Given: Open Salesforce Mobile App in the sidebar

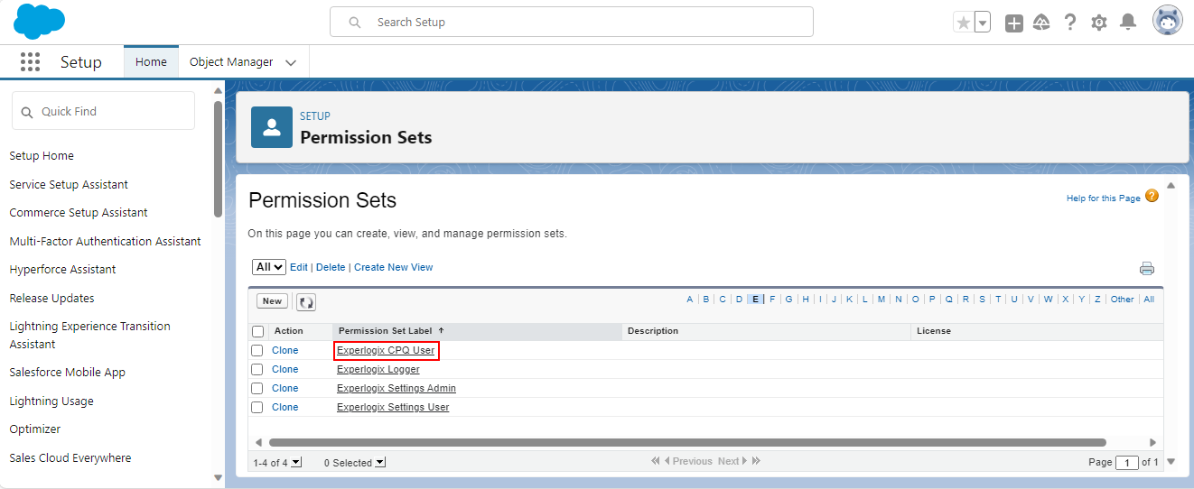Looking at the screenshot, I should pyautogui.click(x=67, y=373).
